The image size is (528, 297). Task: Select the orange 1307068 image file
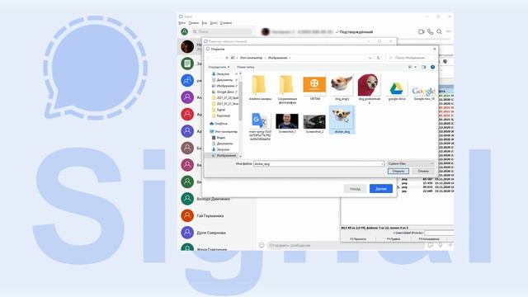pos(314,87)
